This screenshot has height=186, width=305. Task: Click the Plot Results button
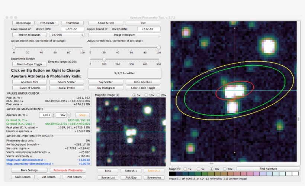(x=74, y=177)
